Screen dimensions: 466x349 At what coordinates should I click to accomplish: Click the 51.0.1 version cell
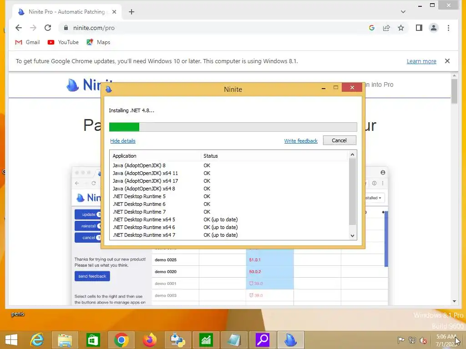pyautogui.click(x=270, y=259)
